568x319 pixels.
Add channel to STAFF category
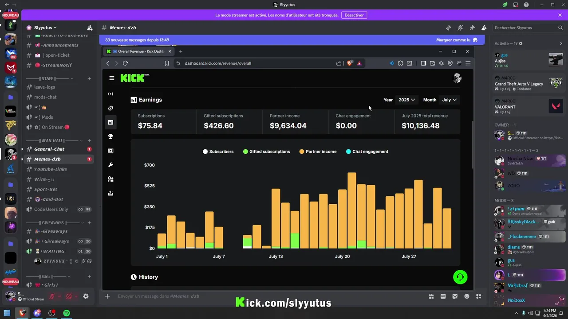[89, 78]
